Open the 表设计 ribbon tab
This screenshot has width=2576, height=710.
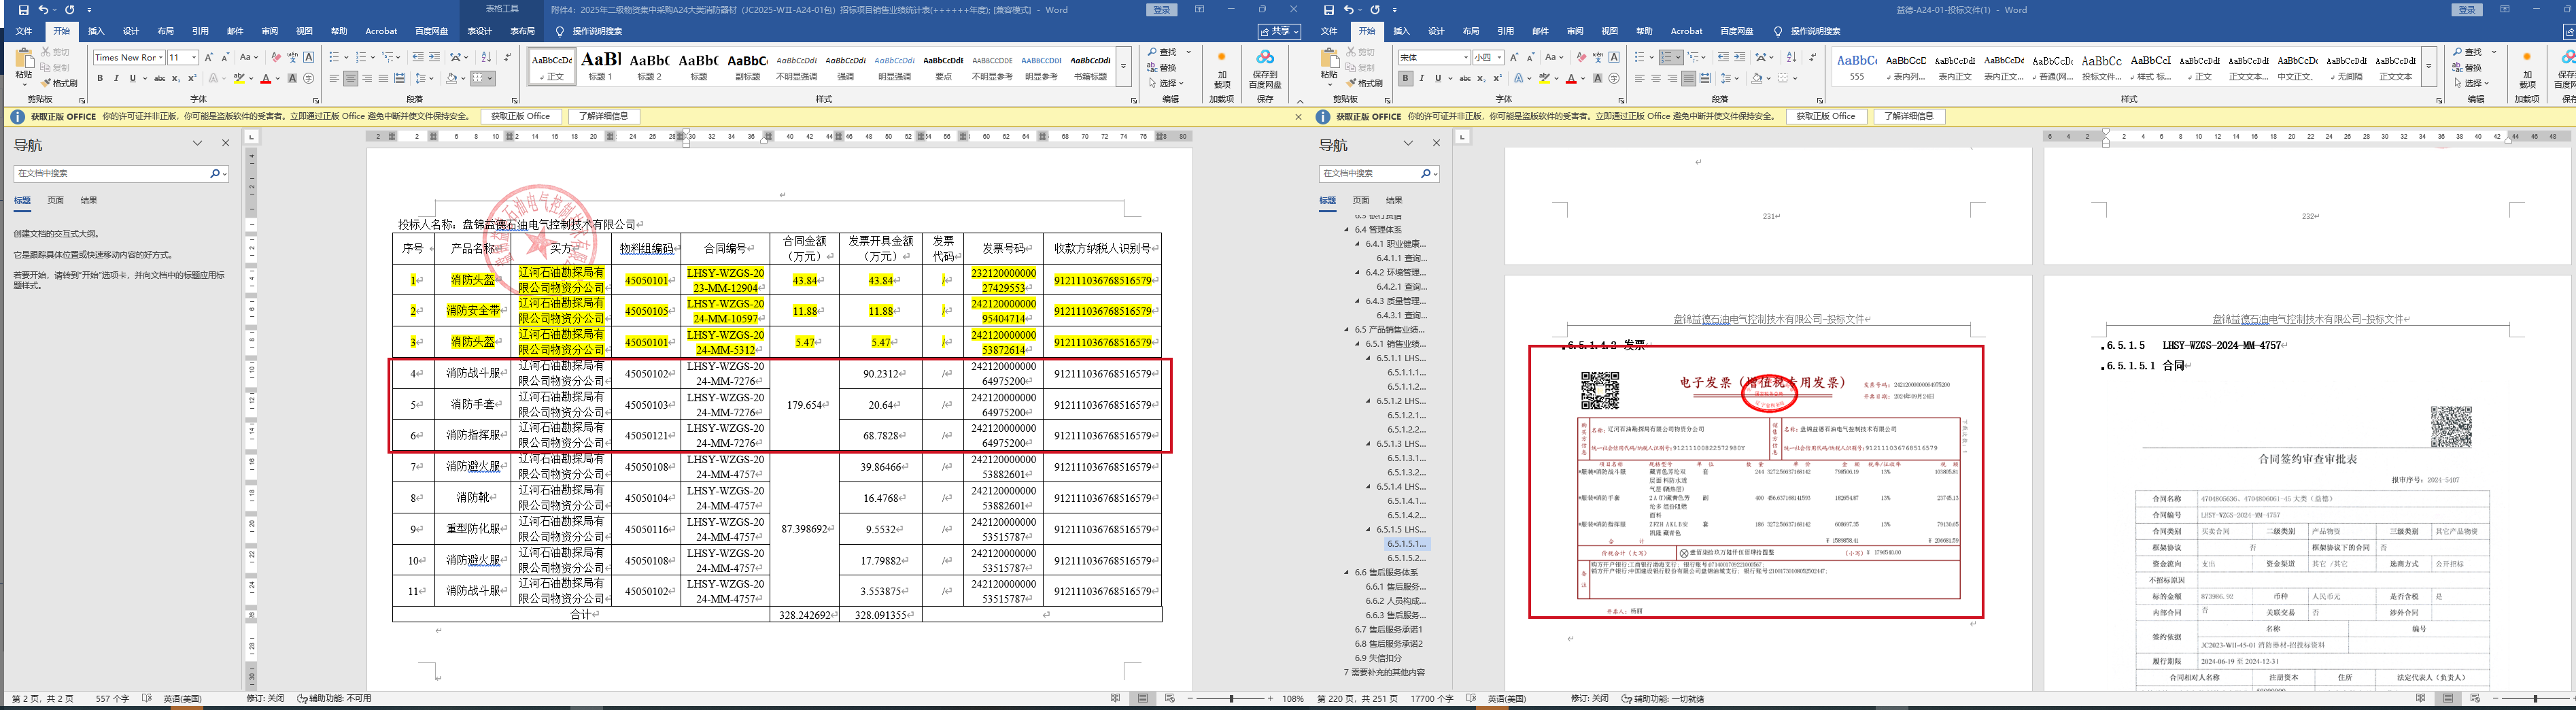(480, 31)
